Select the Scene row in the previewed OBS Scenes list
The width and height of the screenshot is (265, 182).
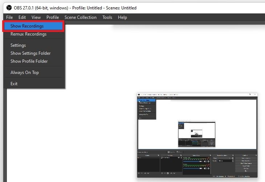[148, 157]
